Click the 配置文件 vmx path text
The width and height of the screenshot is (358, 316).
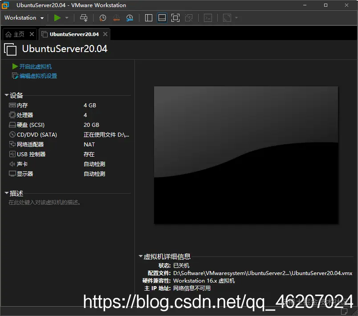tap(263, 273)
